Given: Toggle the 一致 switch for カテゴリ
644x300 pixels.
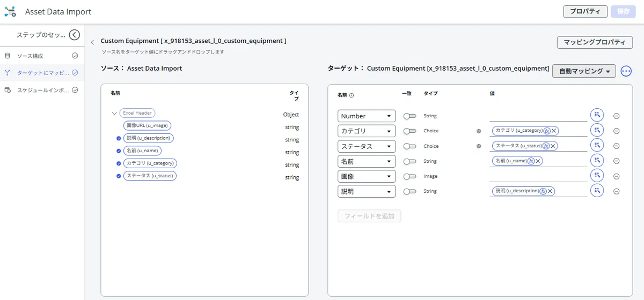Looking at the screenshot, I should [x=410, y=131].
